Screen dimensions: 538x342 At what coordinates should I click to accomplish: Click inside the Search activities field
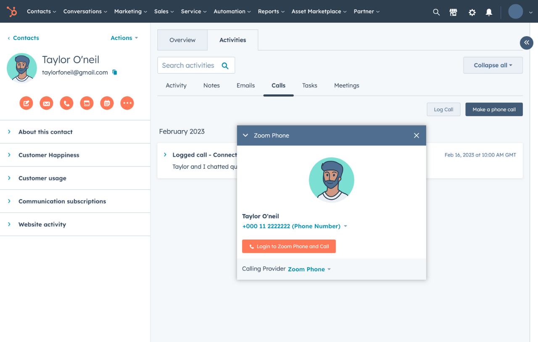(x=189, y=65)
